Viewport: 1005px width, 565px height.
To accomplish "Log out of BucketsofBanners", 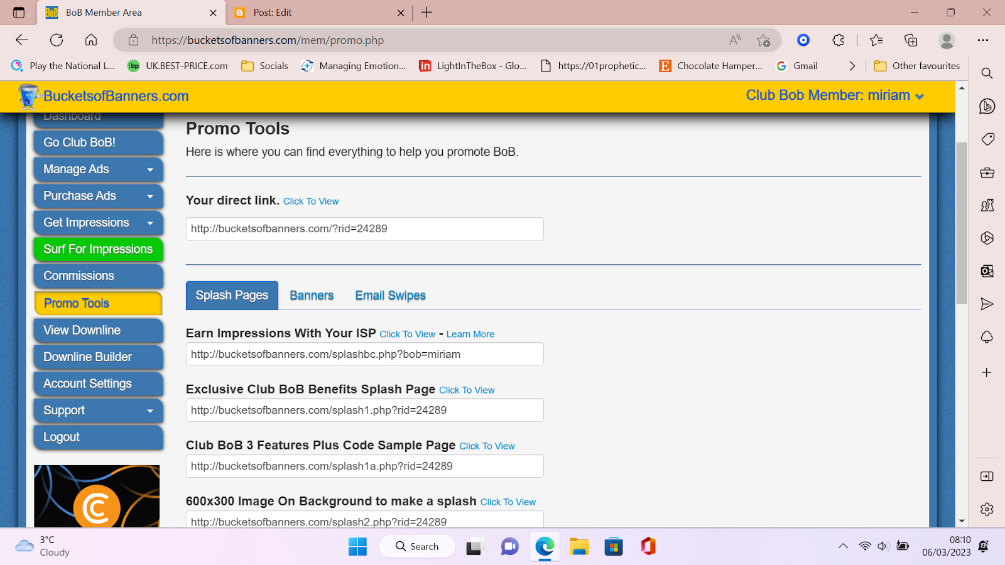I will pyautogui.click(x=98, y=437).
